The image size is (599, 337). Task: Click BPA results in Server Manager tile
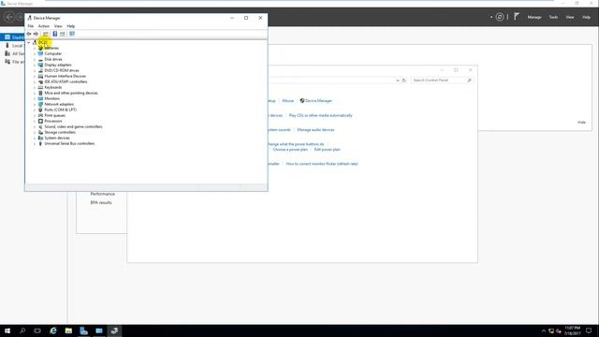[101, 203]
